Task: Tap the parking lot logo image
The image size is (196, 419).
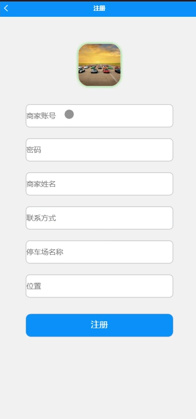Action: (x=99, y=65)
